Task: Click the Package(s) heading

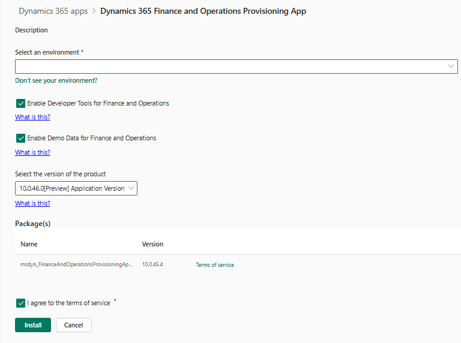Action: click(x=32, y=224)
